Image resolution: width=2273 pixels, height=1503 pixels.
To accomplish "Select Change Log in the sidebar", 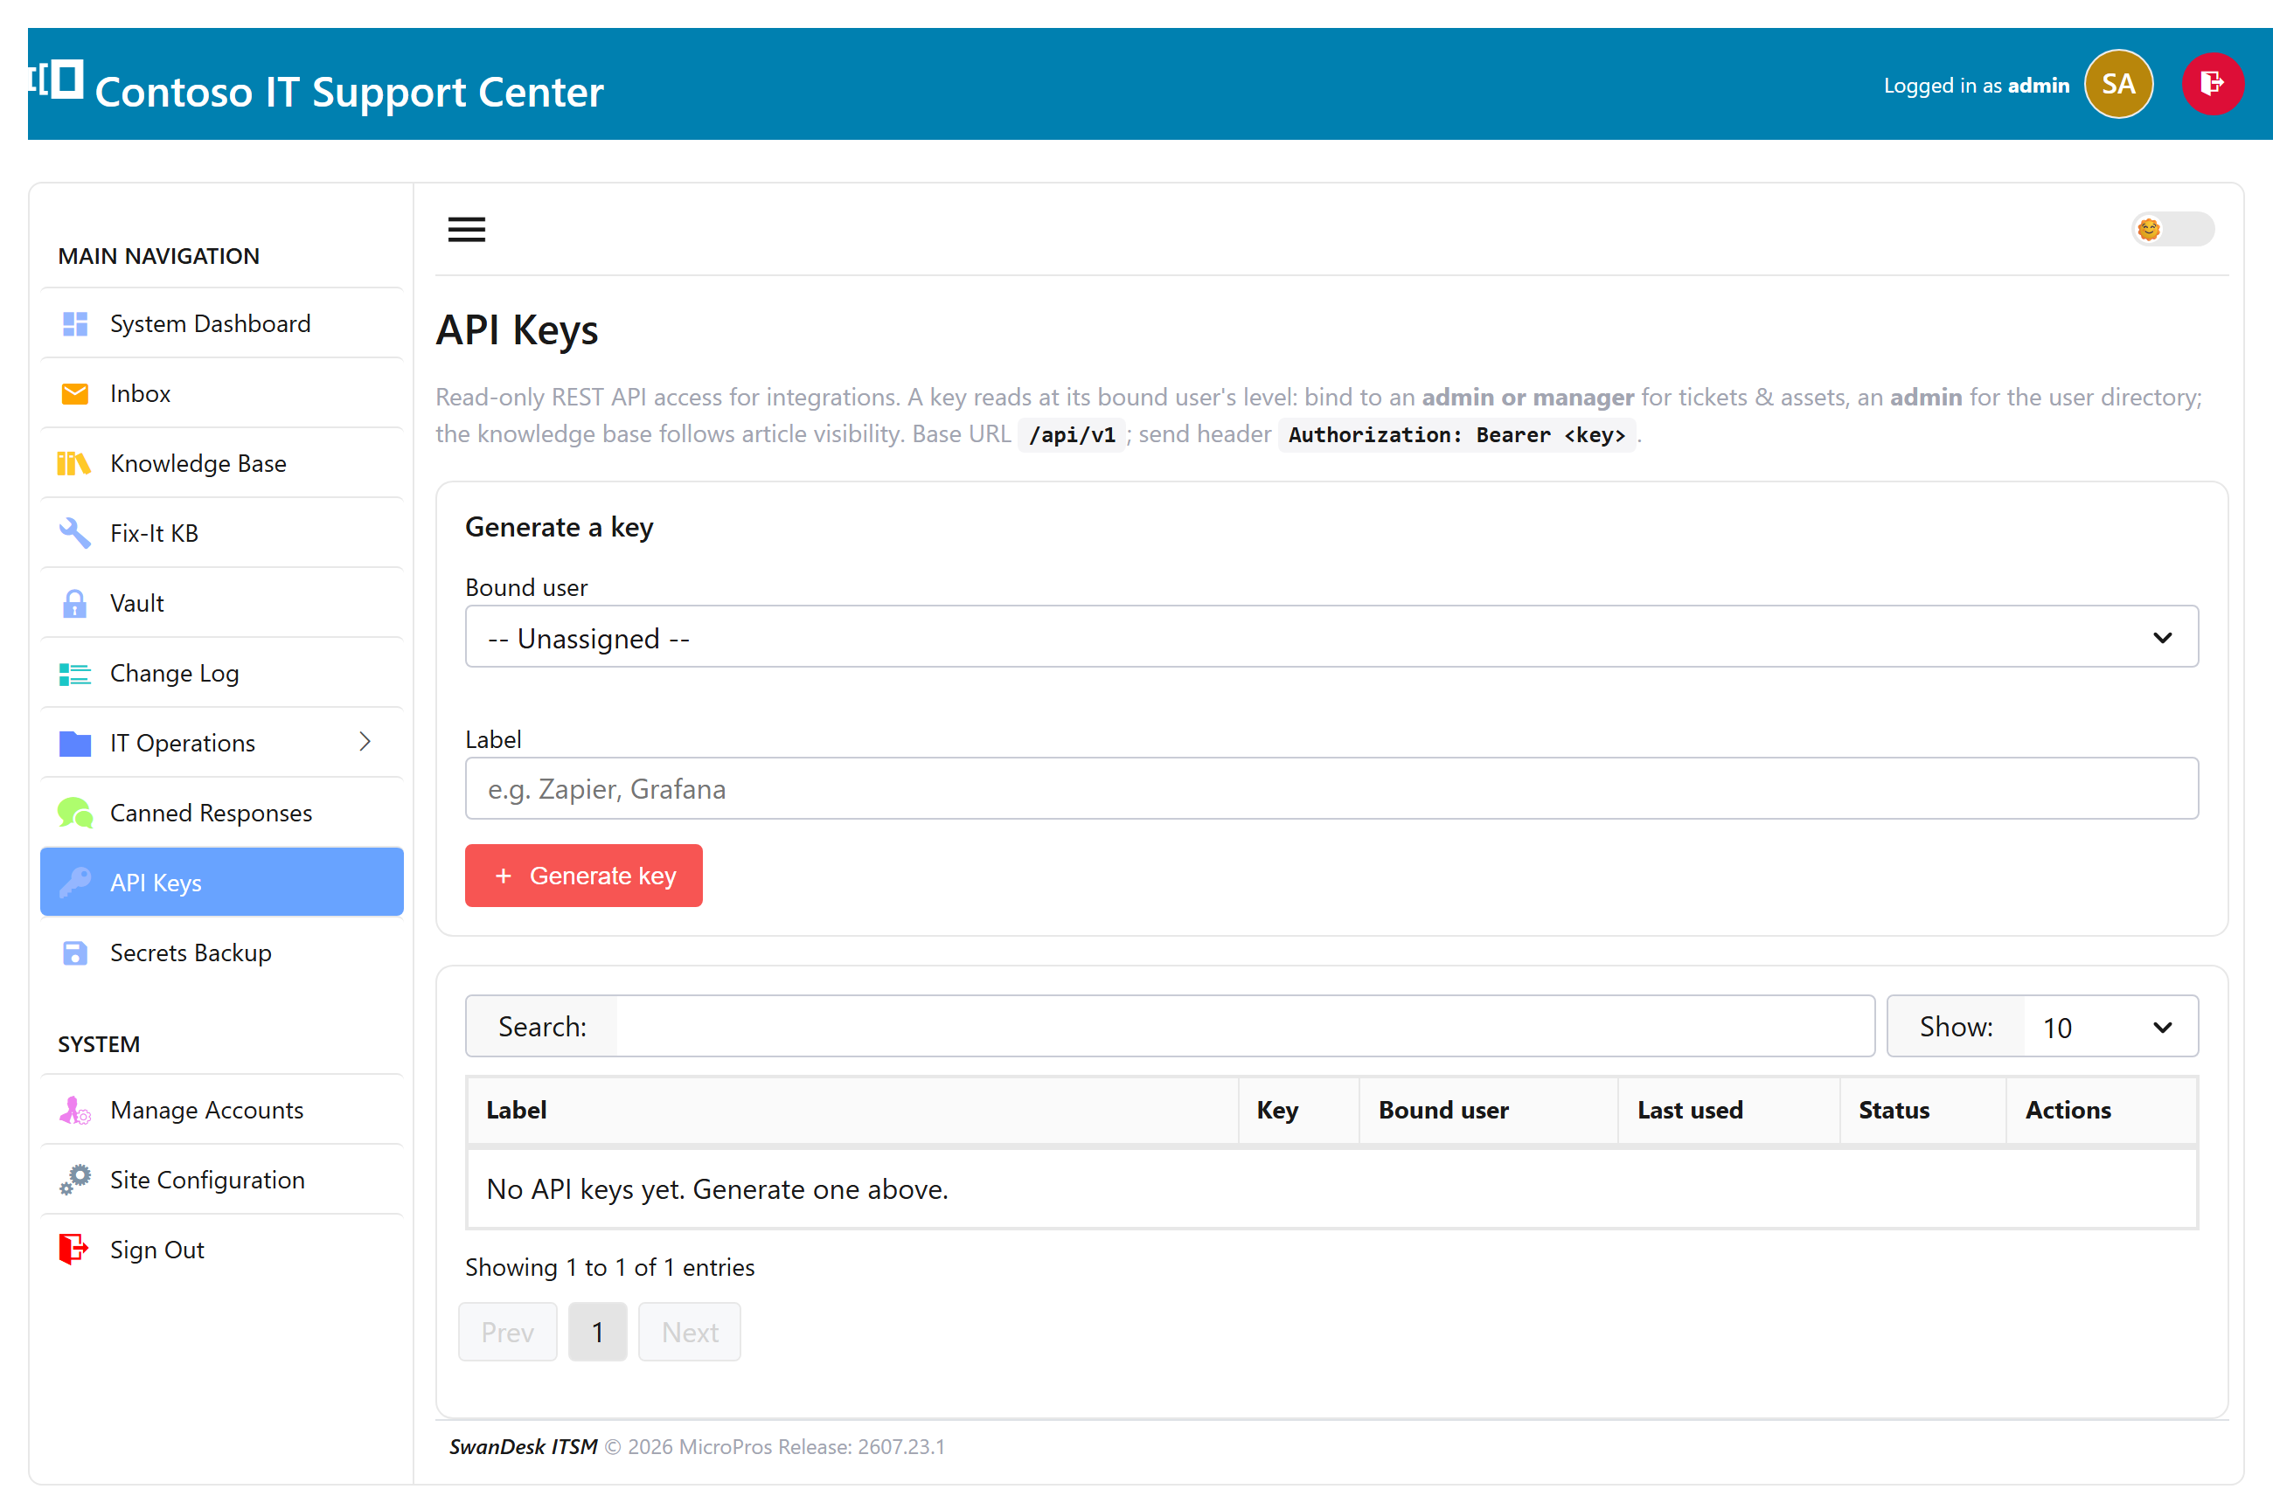I will point(221,674).
